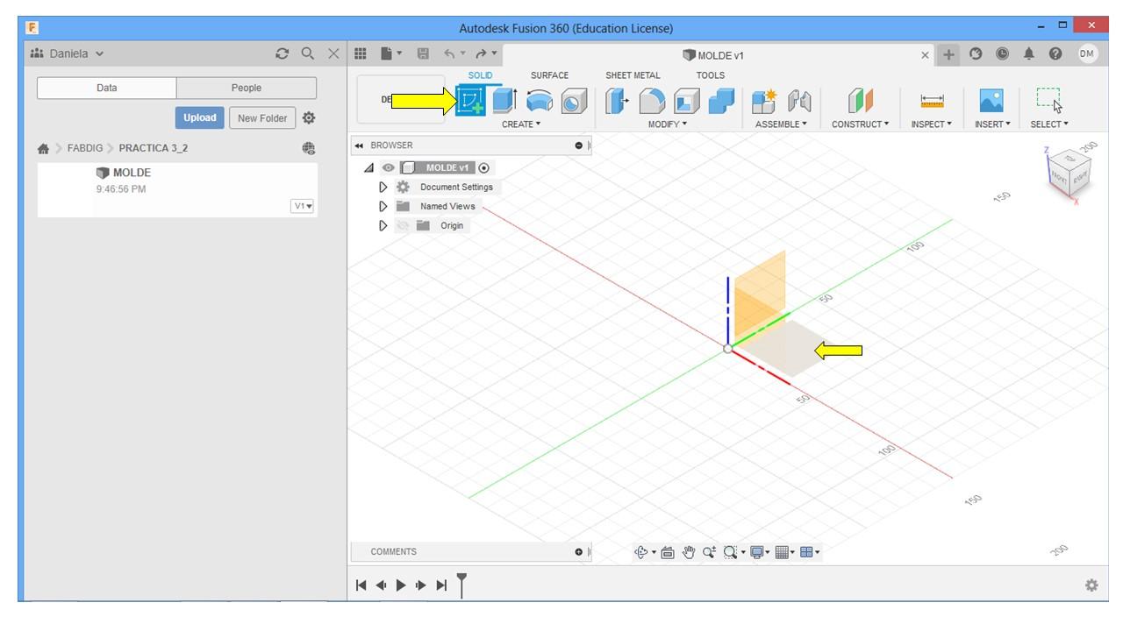Select the Press Pull tool
Screen dimensions: 1123x631
tap(618, 101)
